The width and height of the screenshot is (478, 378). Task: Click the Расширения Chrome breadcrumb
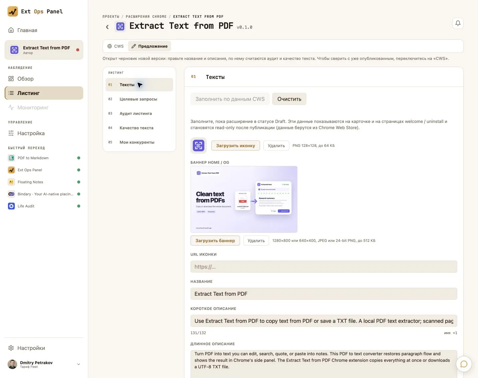pos(146,16)
